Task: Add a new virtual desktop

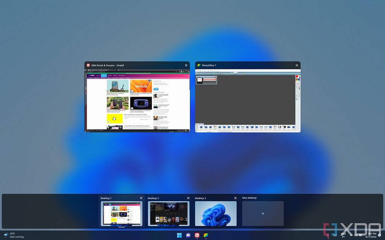Action: (x=262, y=213)
